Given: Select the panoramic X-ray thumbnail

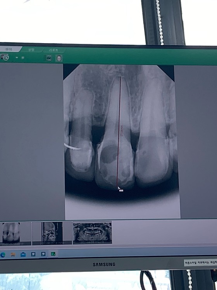Looking at the screenshot, I should click(92, 233).
